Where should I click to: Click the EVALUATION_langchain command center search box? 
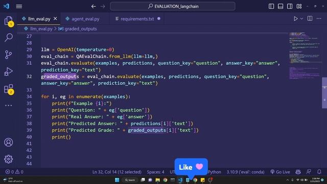173,6
